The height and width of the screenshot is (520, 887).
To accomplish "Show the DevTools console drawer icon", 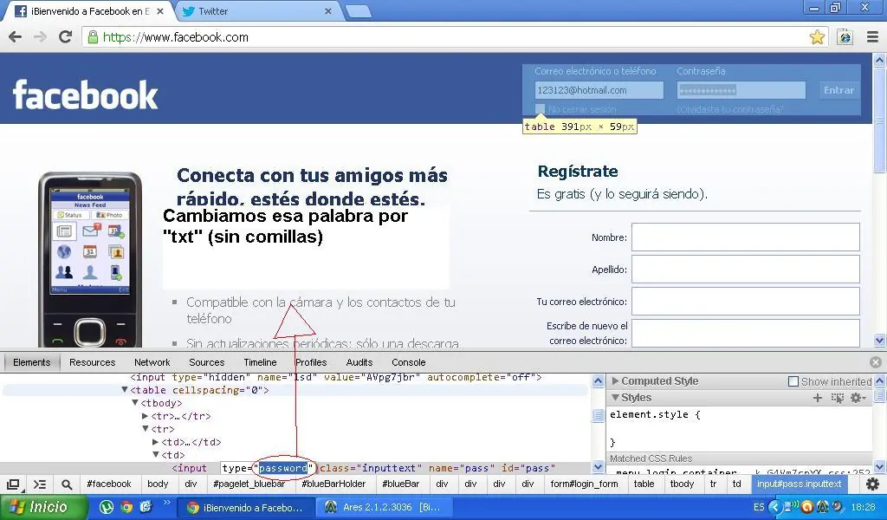I will click(x=40, y=484).
